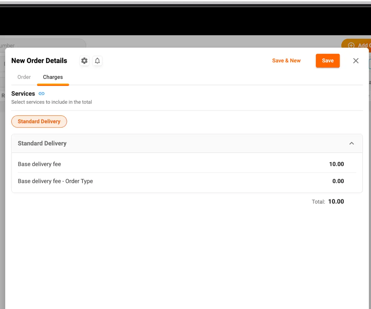This screenshot has height=309, width=371.
Task: Open the gear settings icon
Action: 84,61
